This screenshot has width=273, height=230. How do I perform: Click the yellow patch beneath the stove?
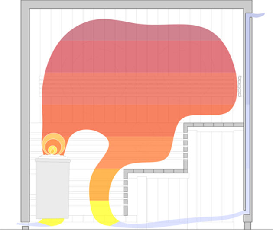click(x=52, y=222)
